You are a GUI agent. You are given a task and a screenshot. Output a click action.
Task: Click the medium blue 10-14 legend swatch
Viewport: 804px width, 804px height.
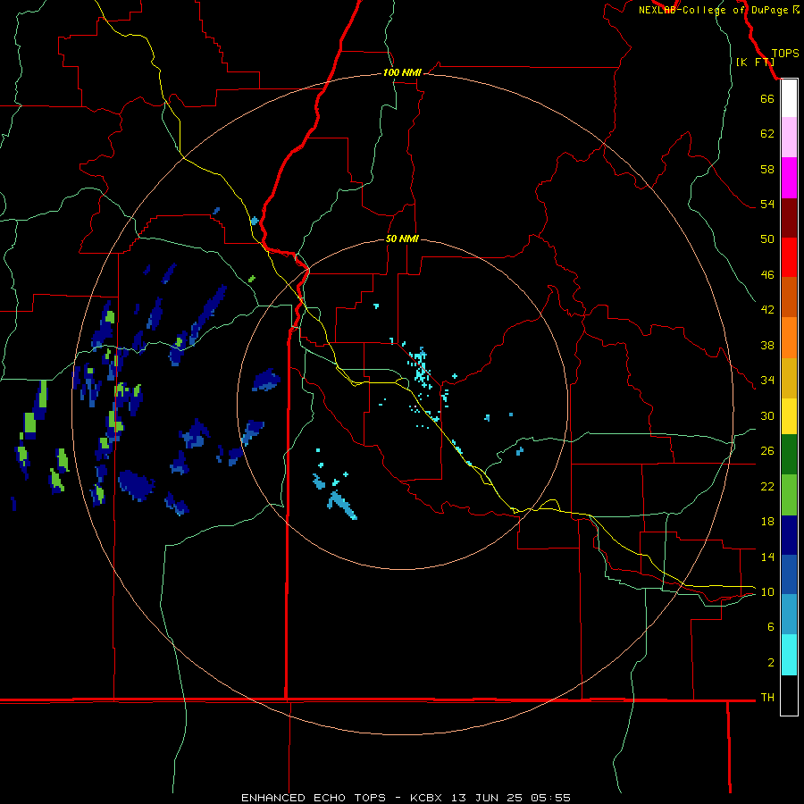(789, 574)
